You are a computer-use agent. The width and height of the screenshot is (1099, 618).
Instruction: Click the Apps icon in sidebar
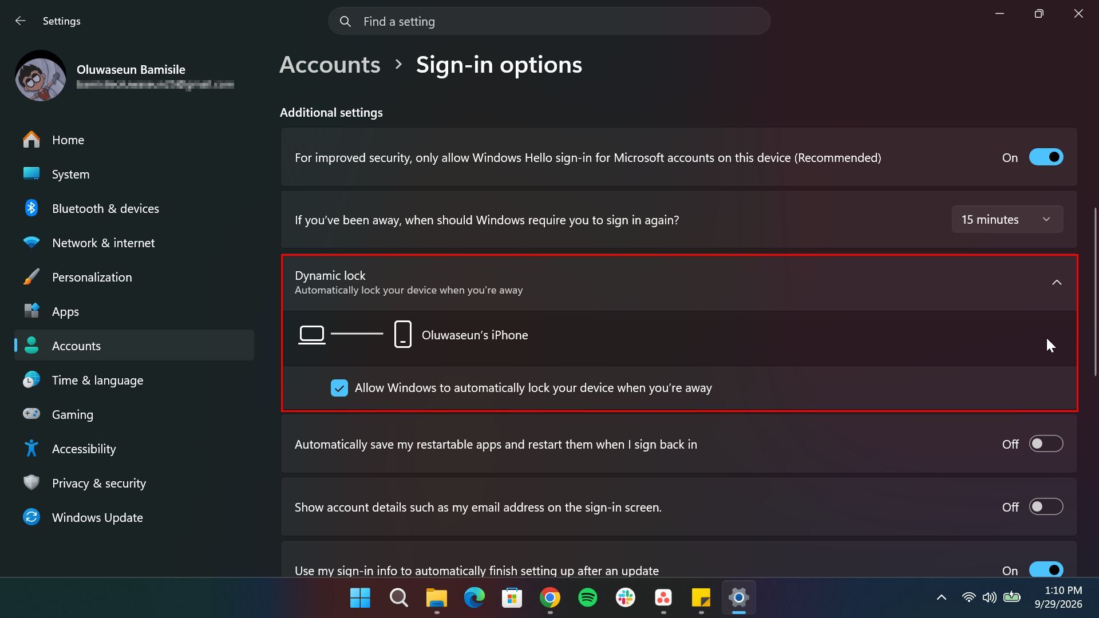[31, 311]
